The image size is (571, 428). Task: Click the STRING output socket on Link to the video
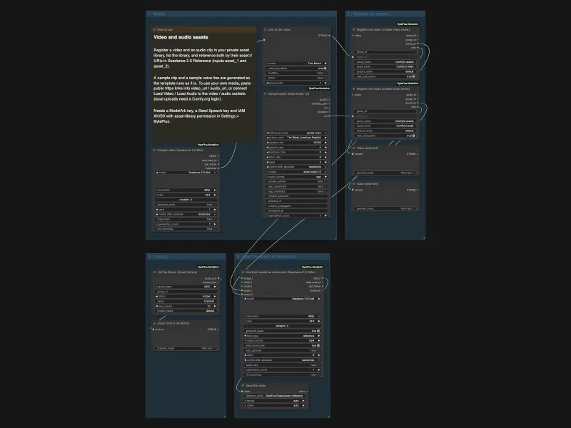click(329, 35)
